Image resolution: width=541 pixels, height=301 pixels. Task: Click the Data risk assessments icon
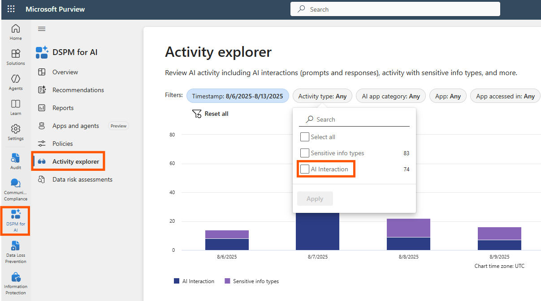[42, 179]
